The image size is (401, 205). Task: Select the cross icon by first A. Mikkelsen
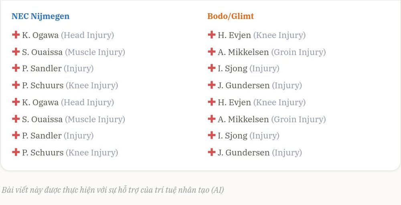211,52
